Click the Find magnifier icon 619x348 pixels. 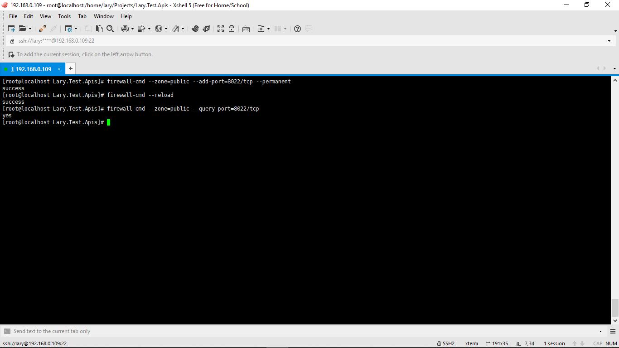point(110,29)
